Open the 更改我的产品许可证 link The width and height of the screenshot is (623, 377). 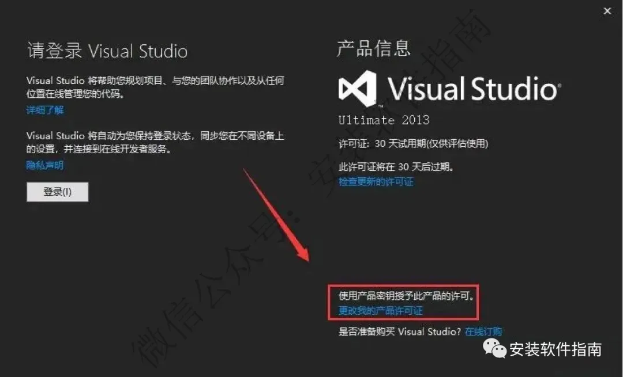(381, 310)
